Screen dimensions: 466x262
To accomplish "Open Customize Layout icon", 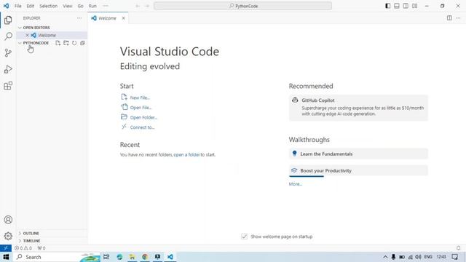I will click(x=414, y=6).
